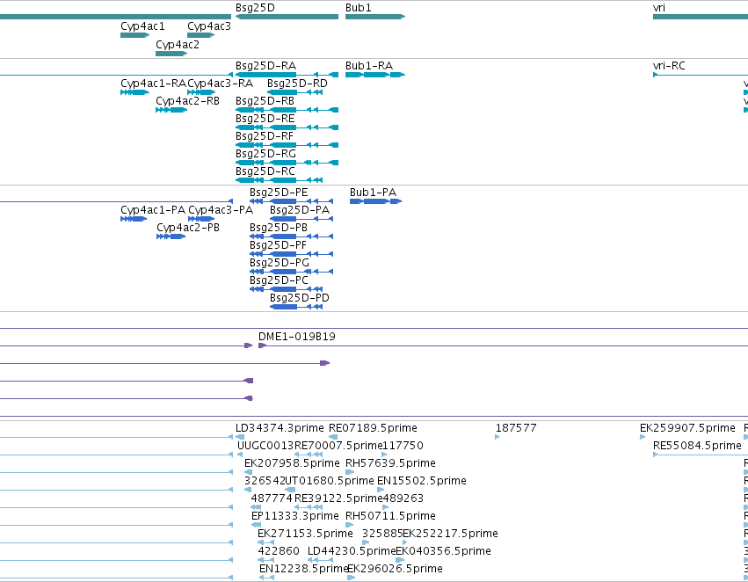Select the Cyp4ac2 gene feature
This screenshot has width=748, height=582.
(171, 53)
